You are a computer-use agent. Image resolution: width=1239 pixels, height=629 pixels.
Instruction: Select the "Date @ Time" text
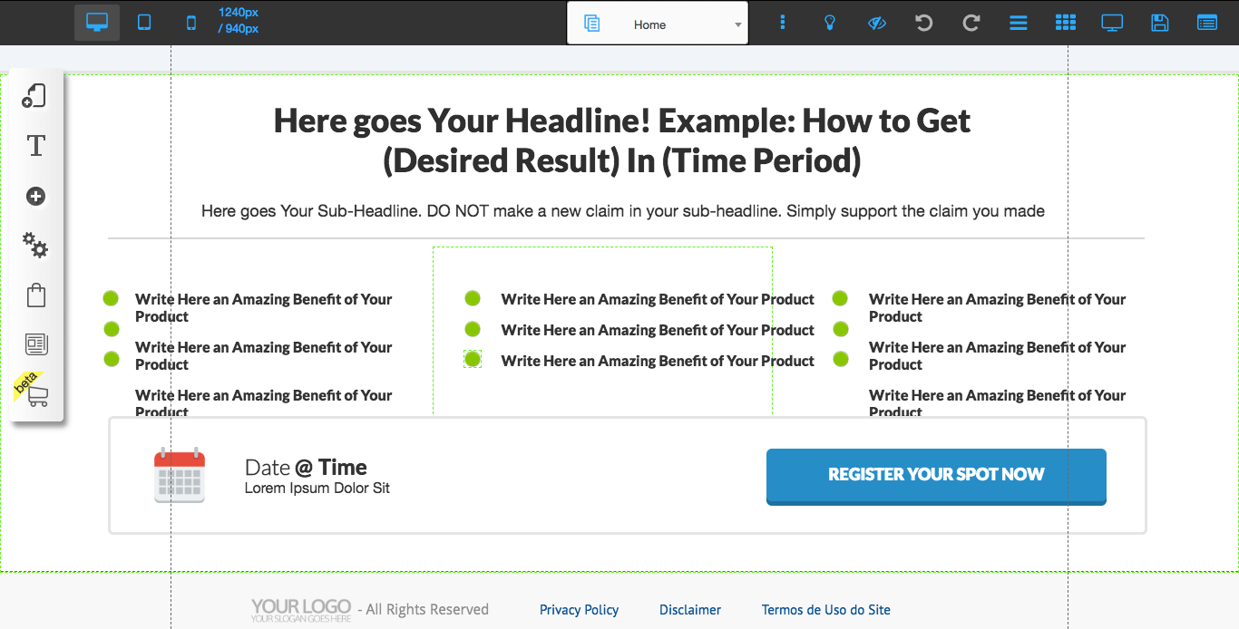point(306,468)
